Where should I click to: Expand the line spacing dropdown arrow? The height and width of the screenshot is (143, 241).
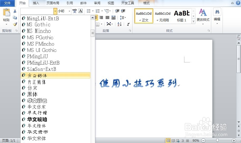125,17
